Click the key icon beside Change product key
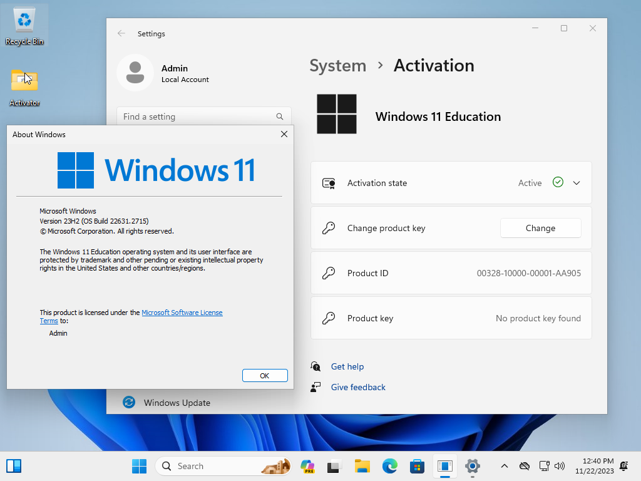 329,228
